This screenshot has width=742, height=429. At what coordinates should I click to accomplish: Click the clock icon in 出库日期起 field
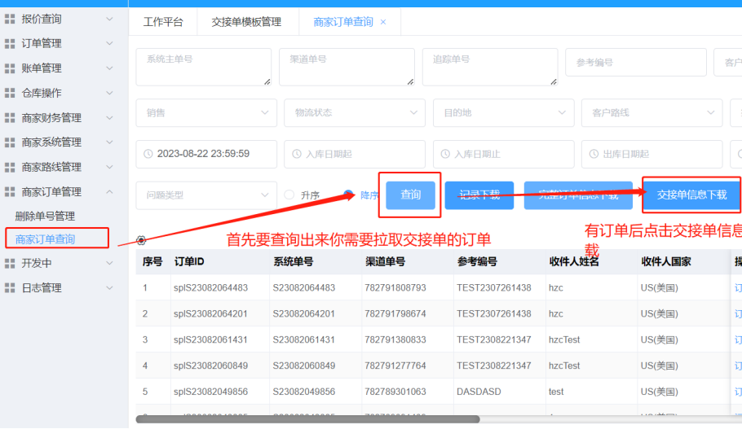594,154
